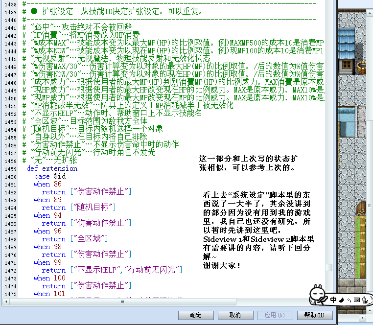373x325 pixels.
Task: Click the "无视反射" comment line
Action: pyautogui.click(x=117, y=59)
